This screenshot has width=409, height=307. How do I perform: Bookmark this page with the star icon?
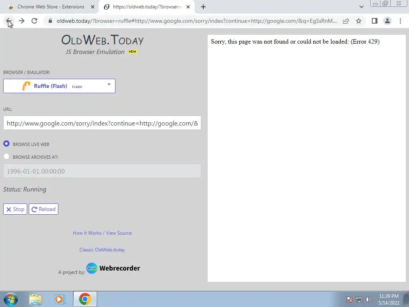pyautogui.click(x=359, y=21)
